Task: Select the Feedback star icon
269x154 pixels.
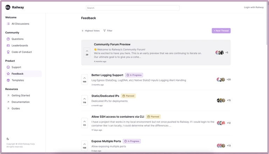Action: point(8,74)
